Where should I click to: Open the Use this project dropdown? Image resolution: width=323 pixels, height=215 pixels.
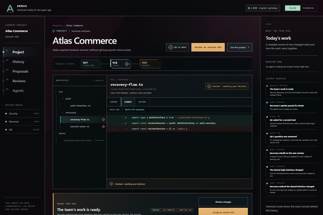point(240,47)
